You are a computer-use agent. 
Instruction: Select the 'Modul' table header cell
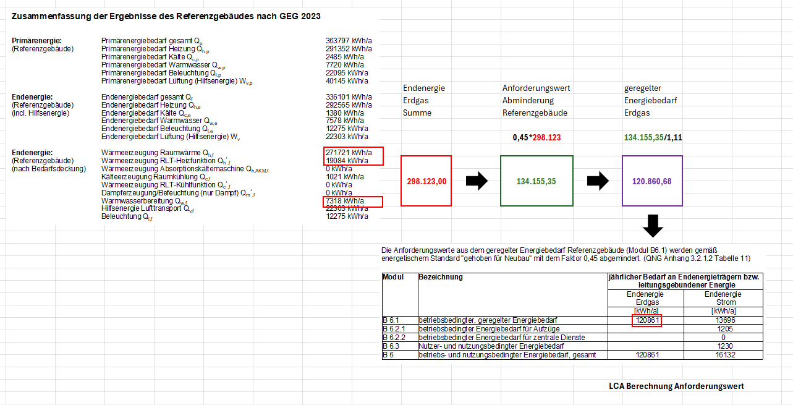(393, 277)
